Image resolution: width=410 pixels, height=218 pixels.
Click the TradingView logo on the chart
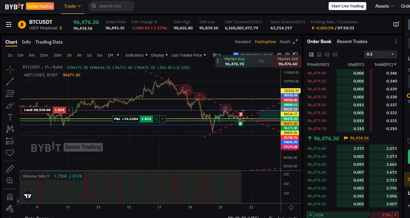(x=28, y=196)
